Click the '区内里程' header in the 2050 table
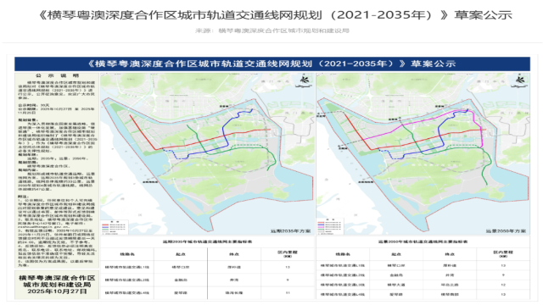Image resolution: width=543 pixels, height=305 pixels. [x=503, y=254]
